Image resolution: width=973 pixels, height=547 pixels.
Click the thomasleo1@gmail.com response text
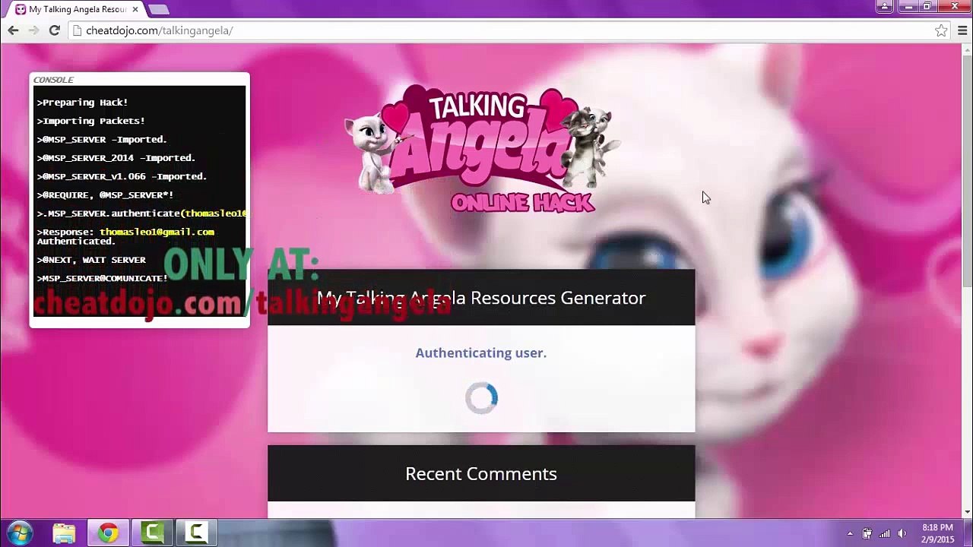(157, 232)
